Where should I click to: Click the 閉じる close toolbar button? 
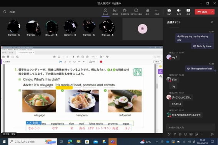coord(157,62)
